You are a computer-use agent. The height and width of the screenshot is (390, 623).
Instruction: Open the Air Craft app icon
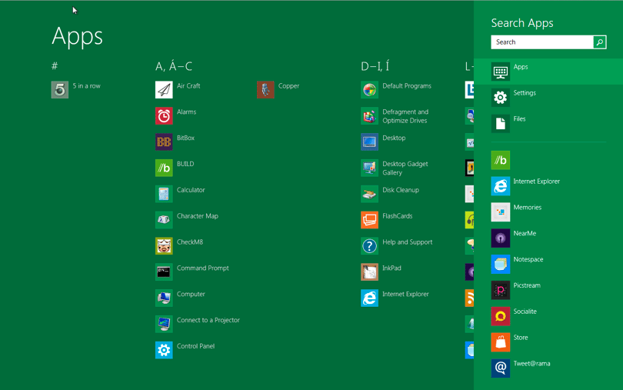point(164,89)
